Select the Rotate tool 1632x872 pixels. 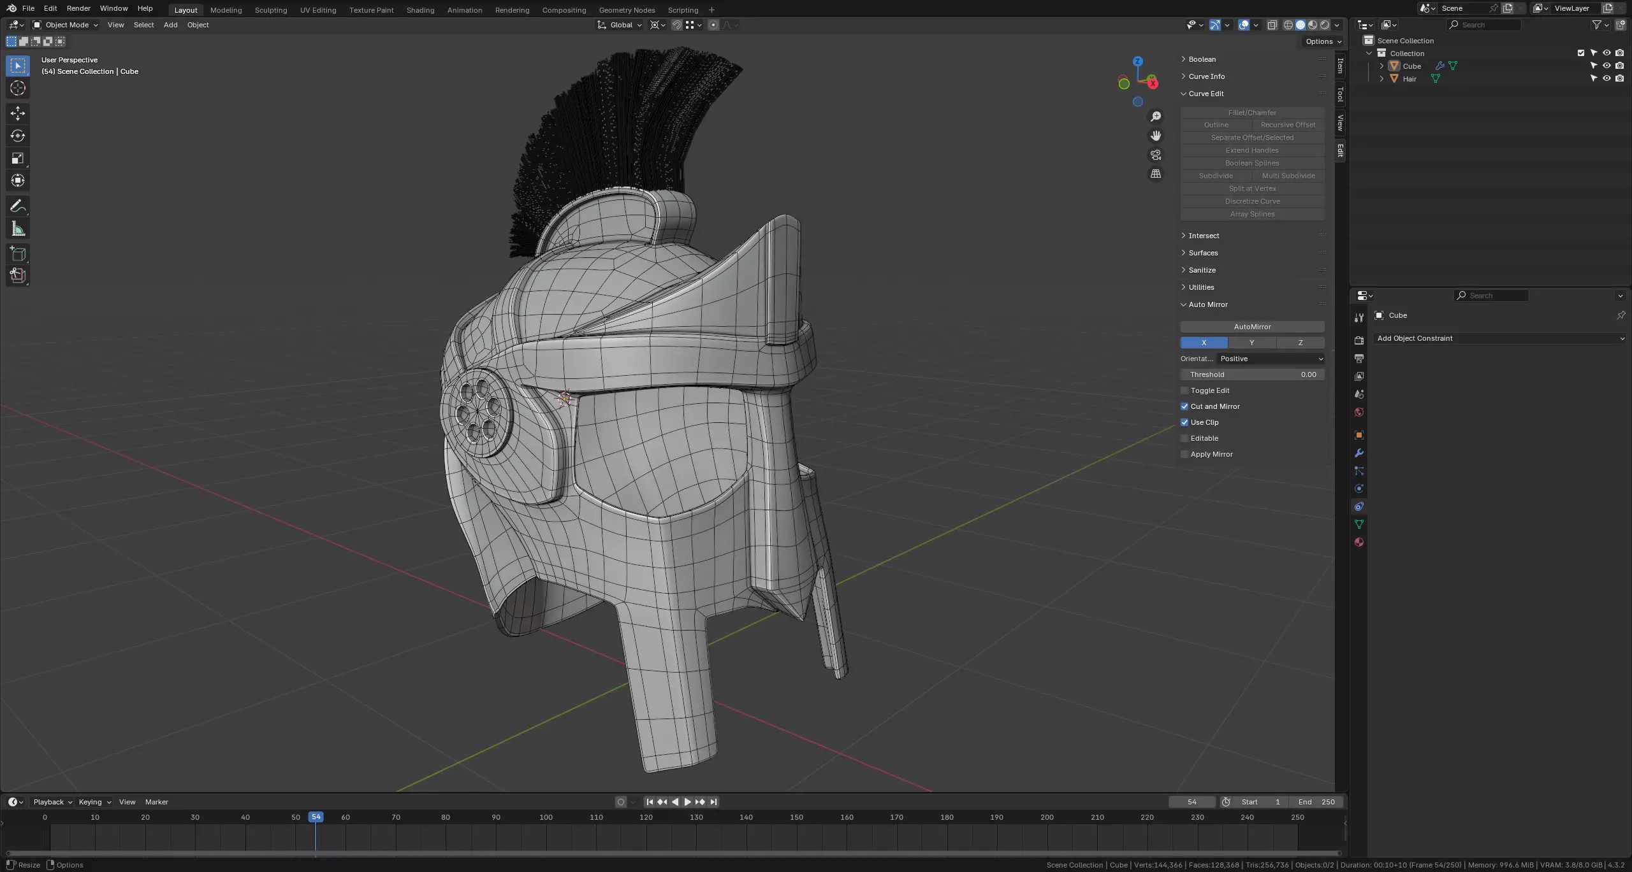tap(18, 136)
